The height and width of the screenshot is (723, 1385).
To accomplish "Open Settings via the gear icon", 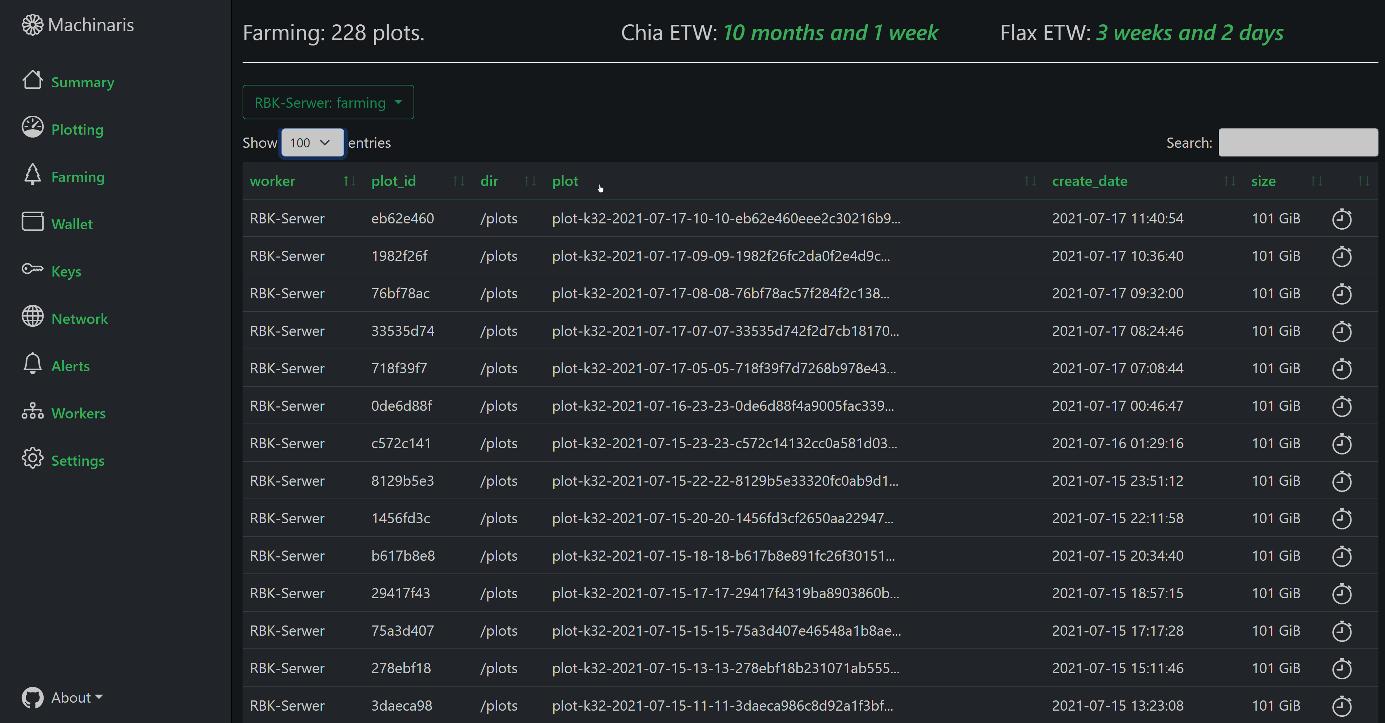I will click(32, 458).
